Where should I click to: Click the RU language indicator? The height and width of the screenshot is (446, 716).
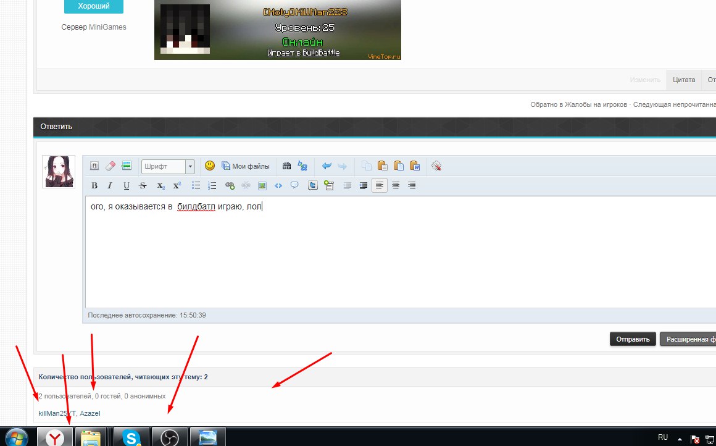coord(662,437)
